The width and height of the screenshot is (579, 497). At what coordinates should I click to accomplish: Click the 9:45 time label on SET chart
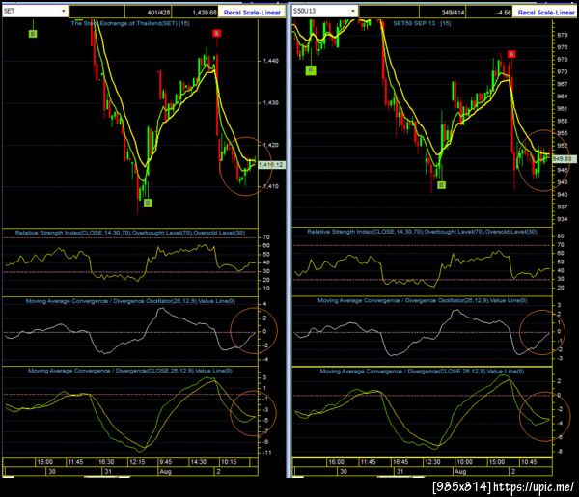165,462
